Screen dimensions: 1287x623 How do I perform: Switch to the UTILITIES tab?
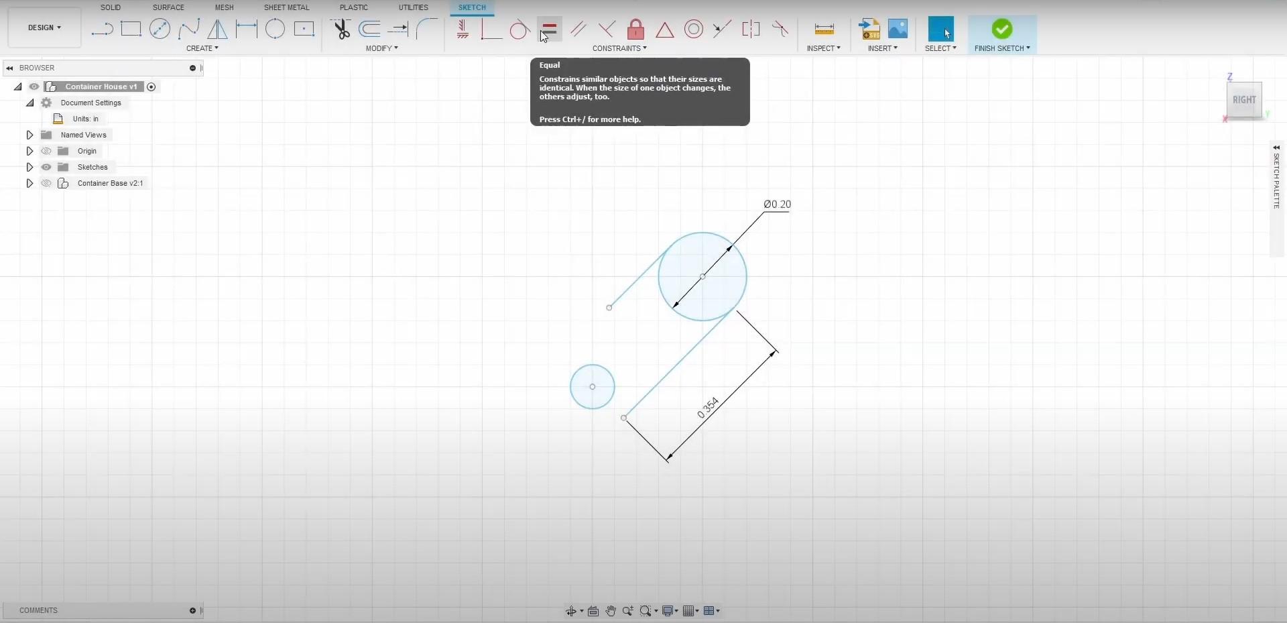414,7
